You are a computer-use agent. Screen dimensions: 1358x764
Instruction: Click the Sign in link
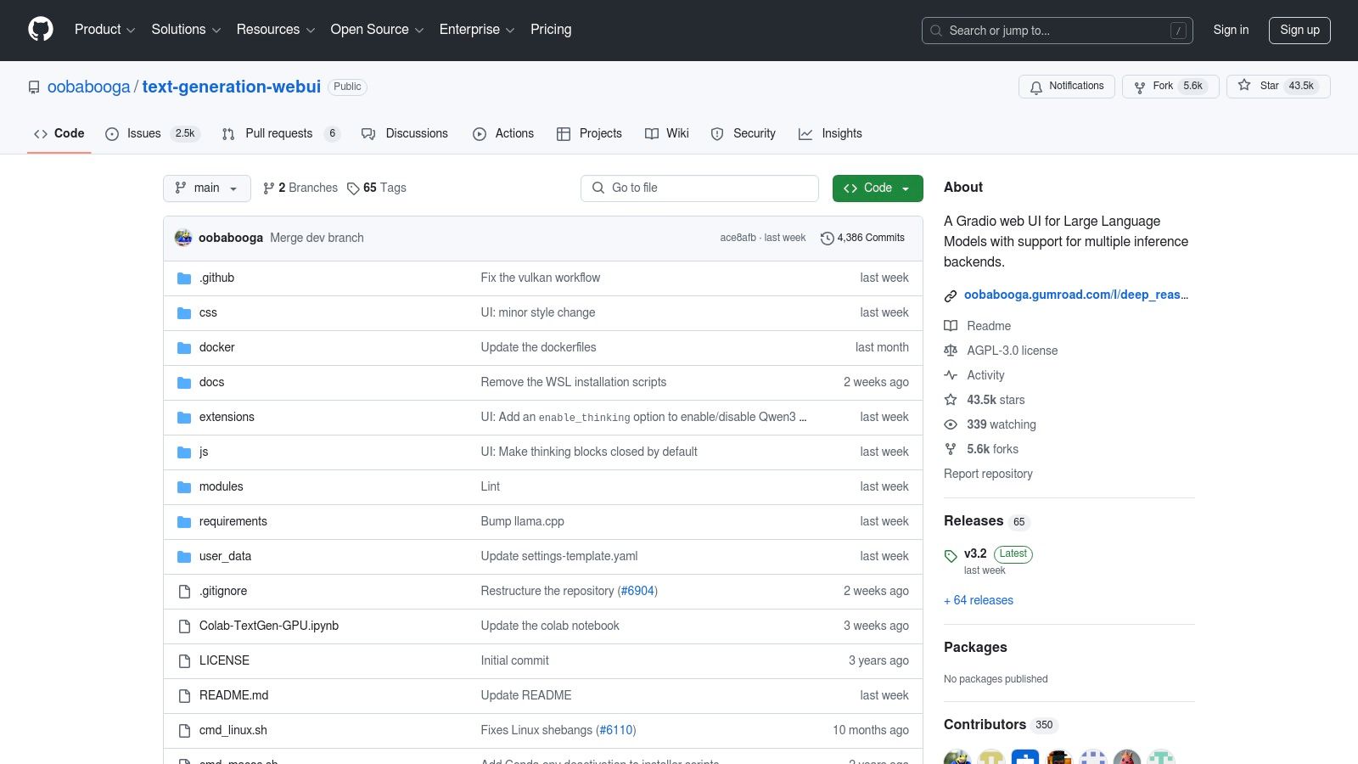[x=1231, y=30]
